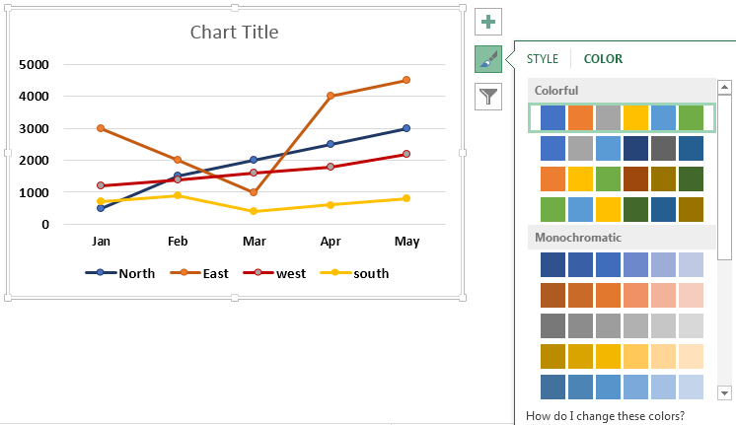This screenshot has width=736, height=425.
Task: Click the Mar axis label
Action: 254,242
